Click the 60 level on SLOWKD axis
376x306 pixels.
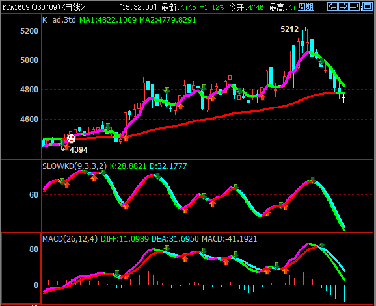[x=34, y=195]
